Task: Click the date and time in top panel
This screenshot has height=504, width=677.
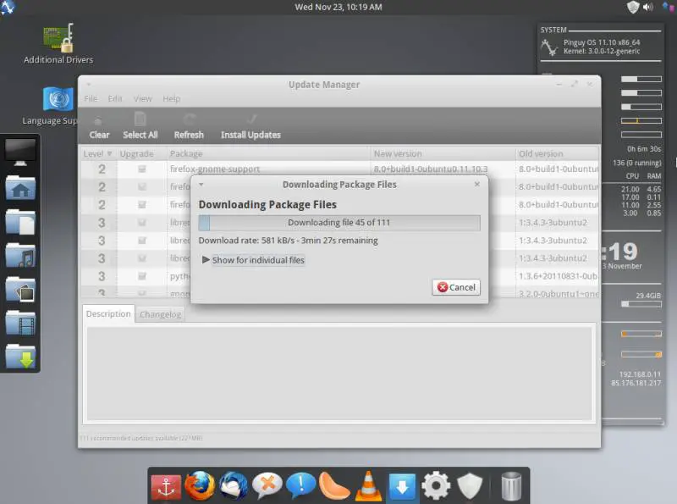Action: click(x=338, y=7)
